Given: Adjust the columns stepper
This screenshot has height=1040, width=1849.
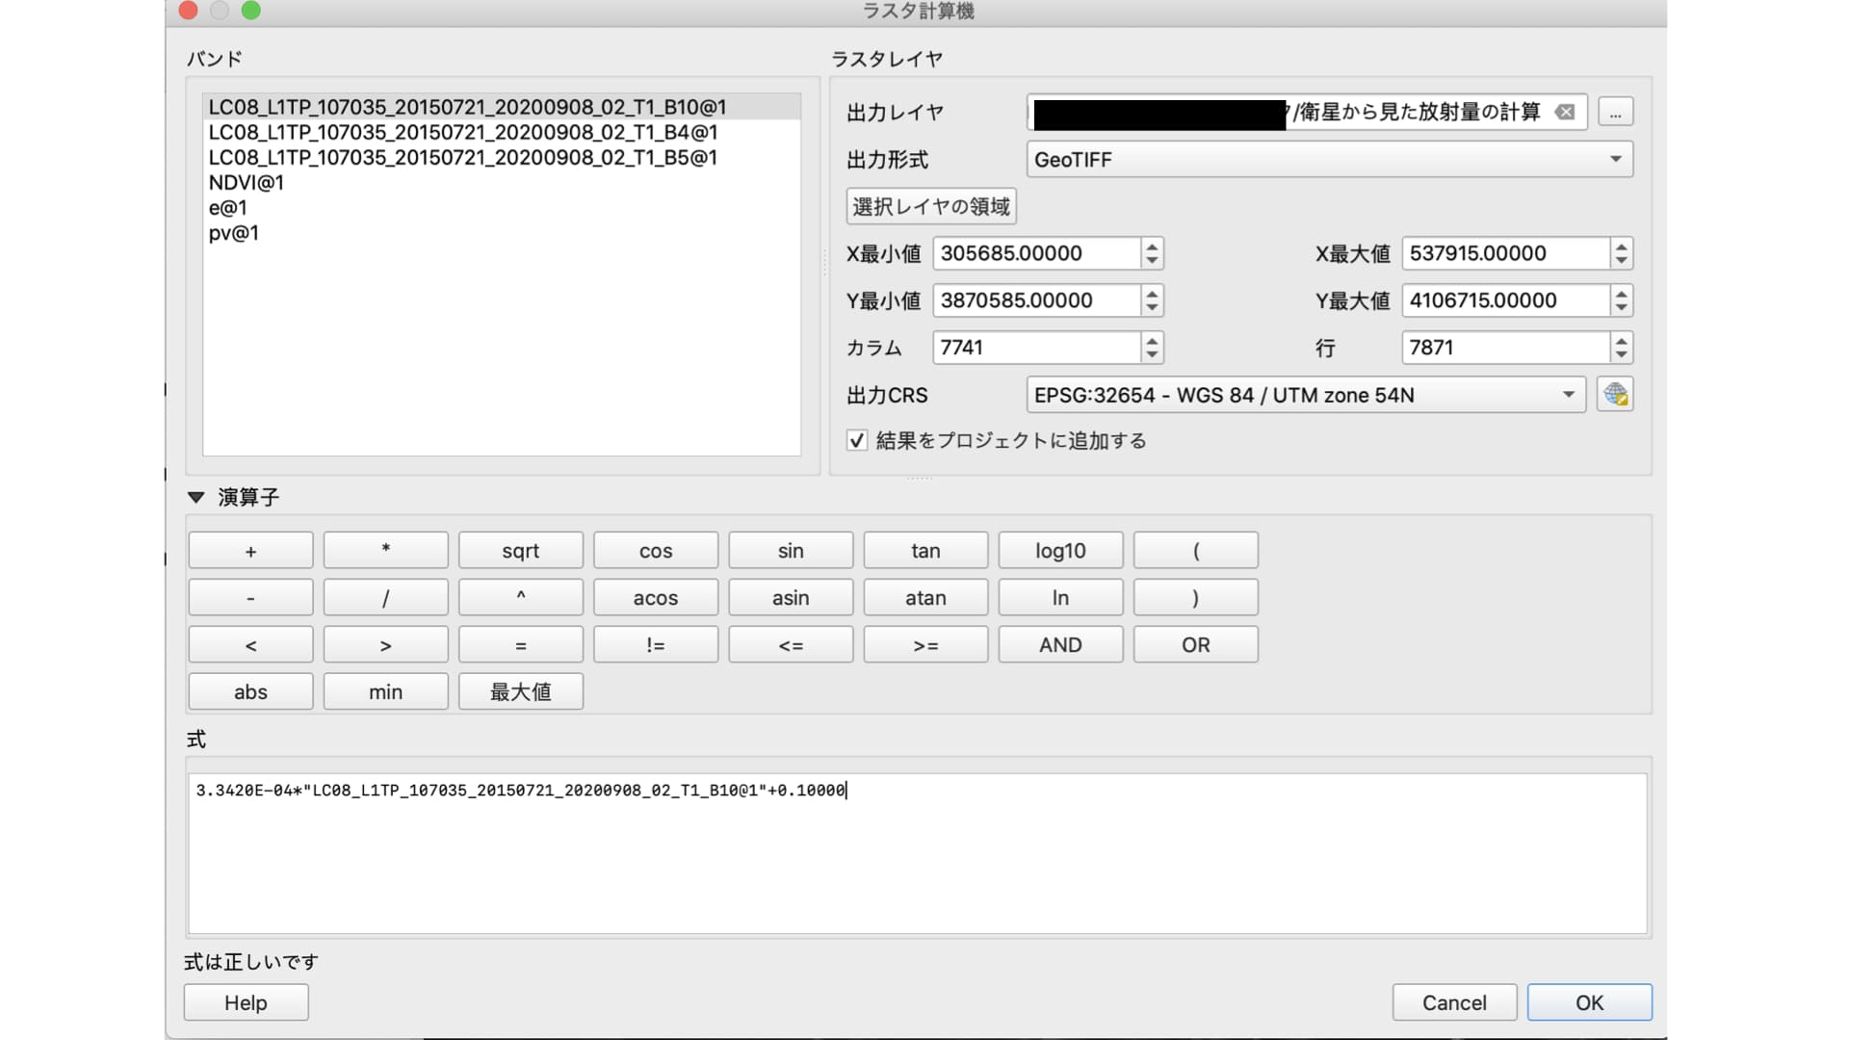Looking at the screenshot, I should (x=1152, y=348).
